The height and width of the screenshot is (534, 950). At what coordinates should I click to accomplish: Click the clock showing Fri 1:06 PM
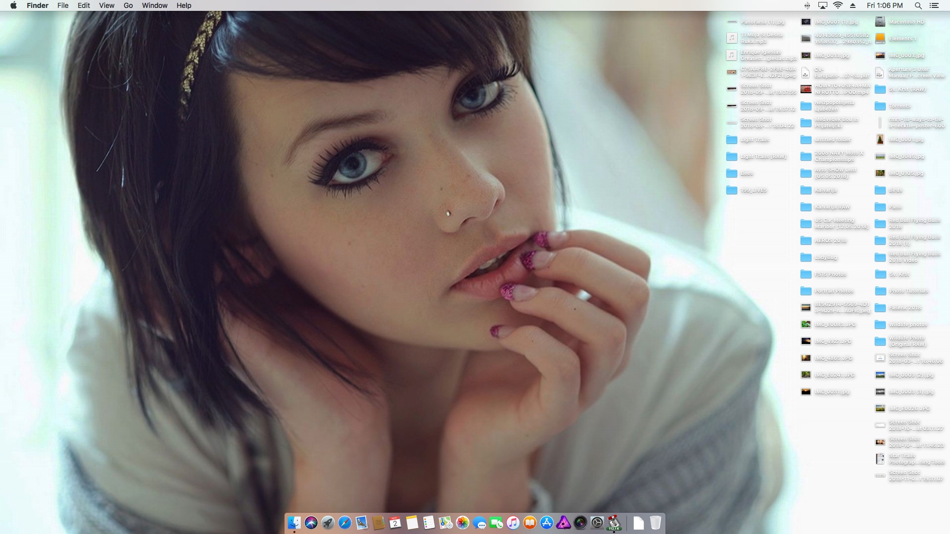pos(885,5)
